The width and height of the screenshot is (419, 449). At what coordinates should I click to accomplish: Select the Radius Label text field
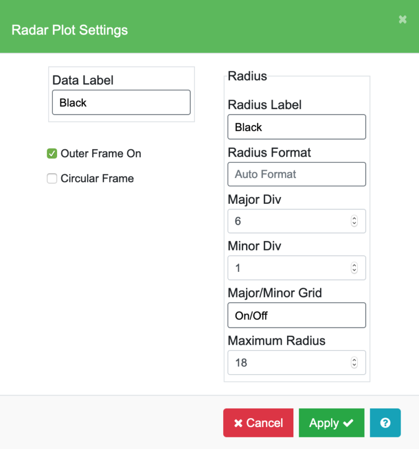click(296, 127)
